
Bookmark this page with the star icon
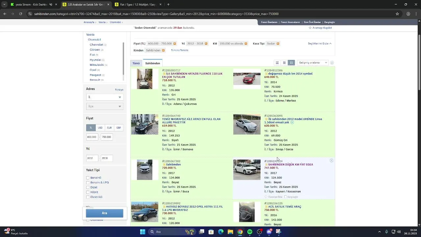point(397,14)
